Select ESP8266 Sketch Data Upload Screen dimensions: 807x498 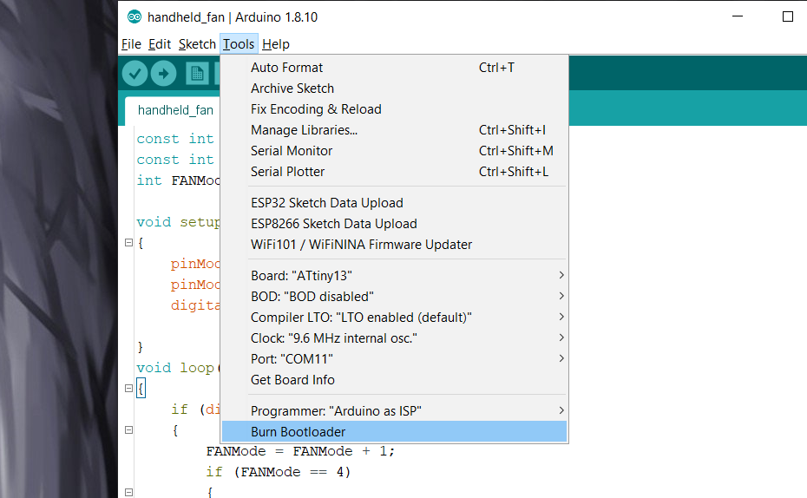pos(395,224)
